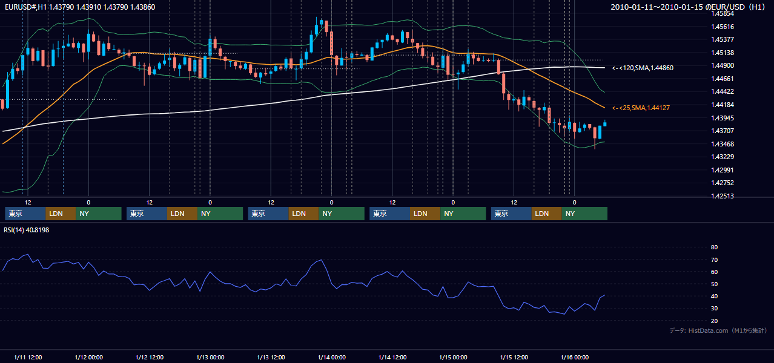Image resolution: width=774 pixels, height=363 pixels.
Task: Click the 1/16 00:00 date label
Action: click(574, 358)
